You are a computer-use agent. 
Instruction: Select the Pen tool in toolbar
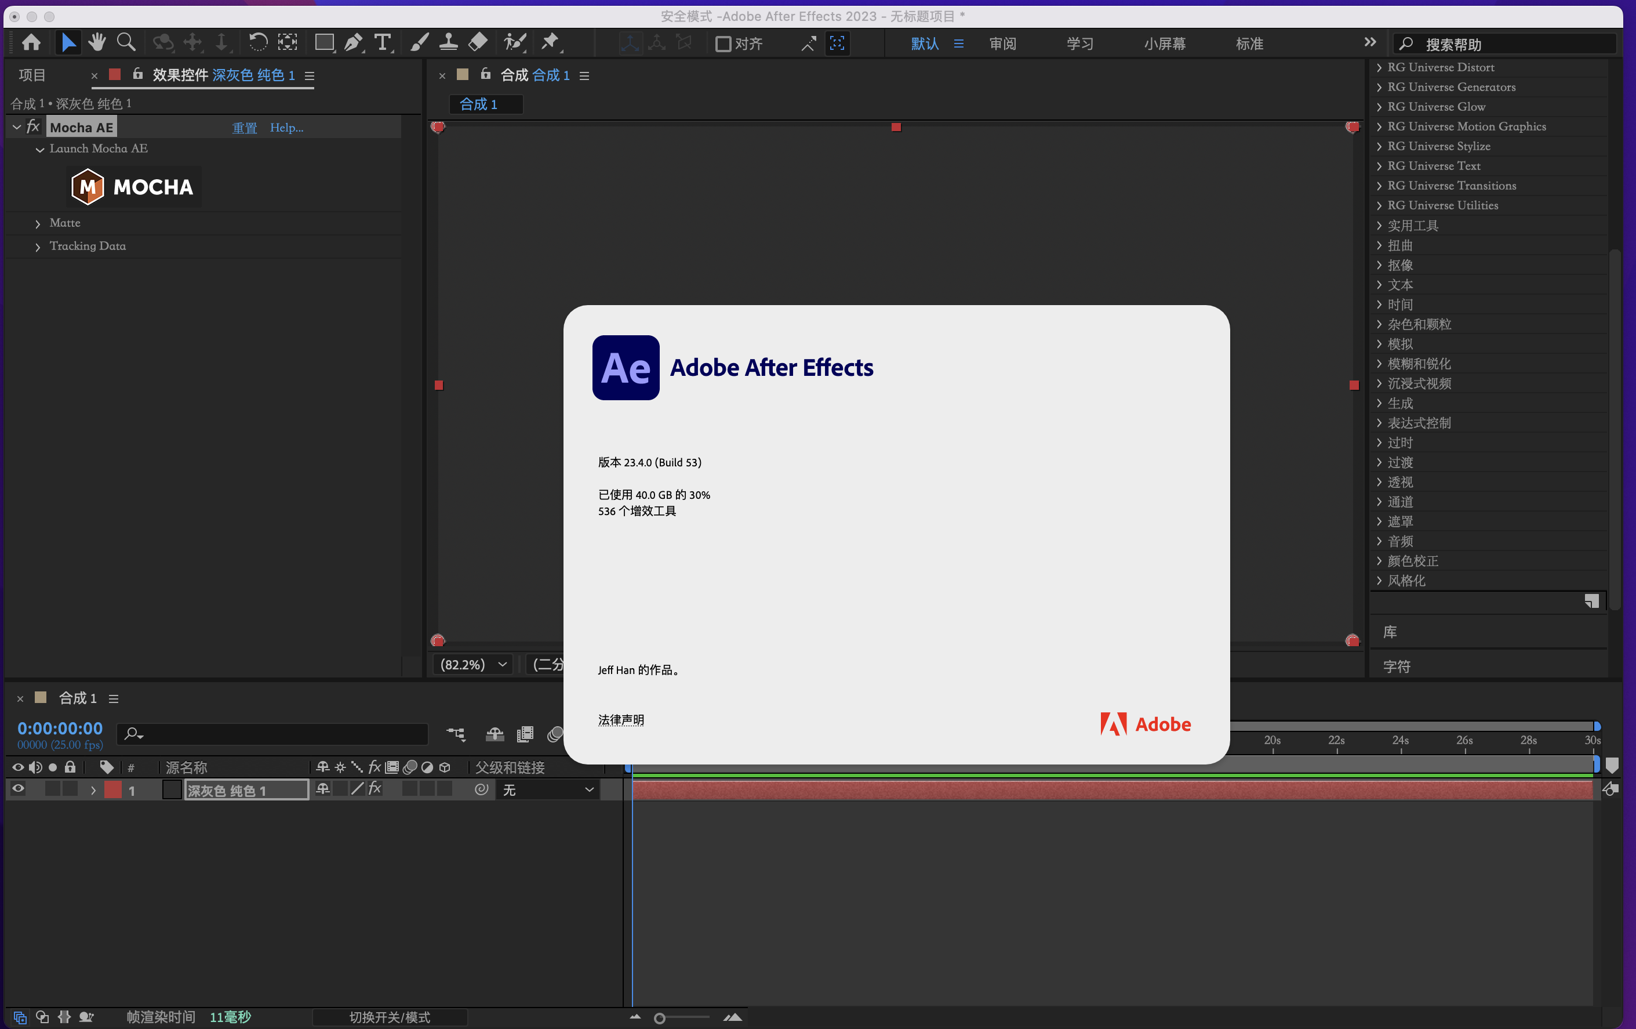tap(352, 43)
